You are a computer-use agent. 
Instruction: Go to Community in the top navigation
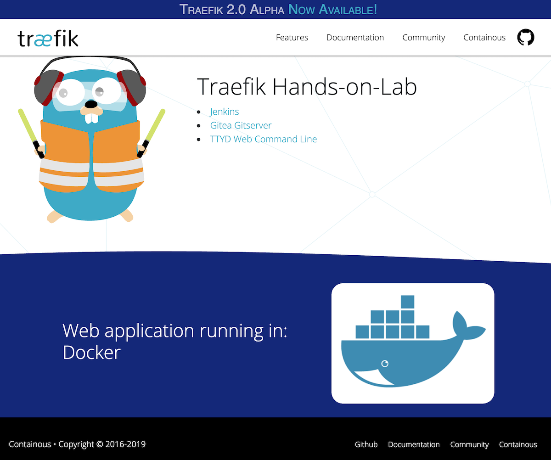[x=423, y=38]
